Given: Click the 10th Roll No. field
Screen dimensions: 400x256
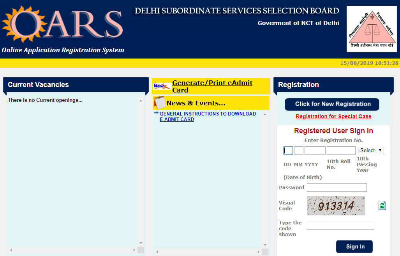Looking at the screenshot, I should click(x=341, y=150).
